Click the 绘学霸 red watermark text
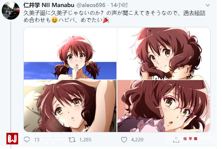 tap(190, 138)
